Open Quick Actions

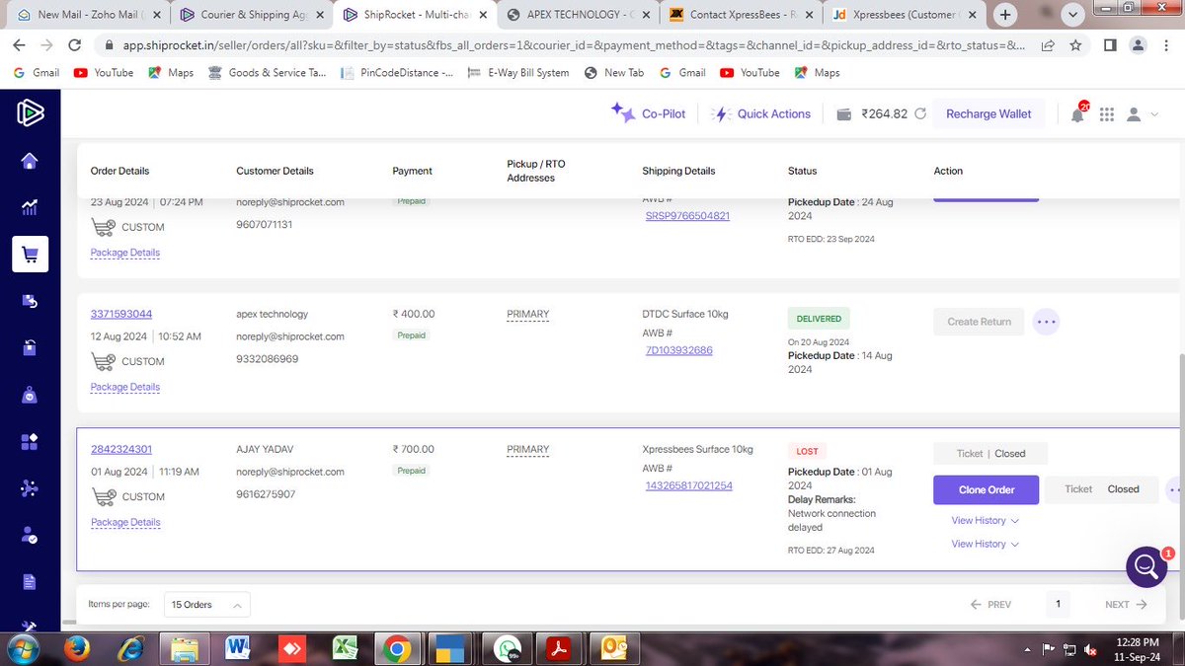tap(761, 113)
